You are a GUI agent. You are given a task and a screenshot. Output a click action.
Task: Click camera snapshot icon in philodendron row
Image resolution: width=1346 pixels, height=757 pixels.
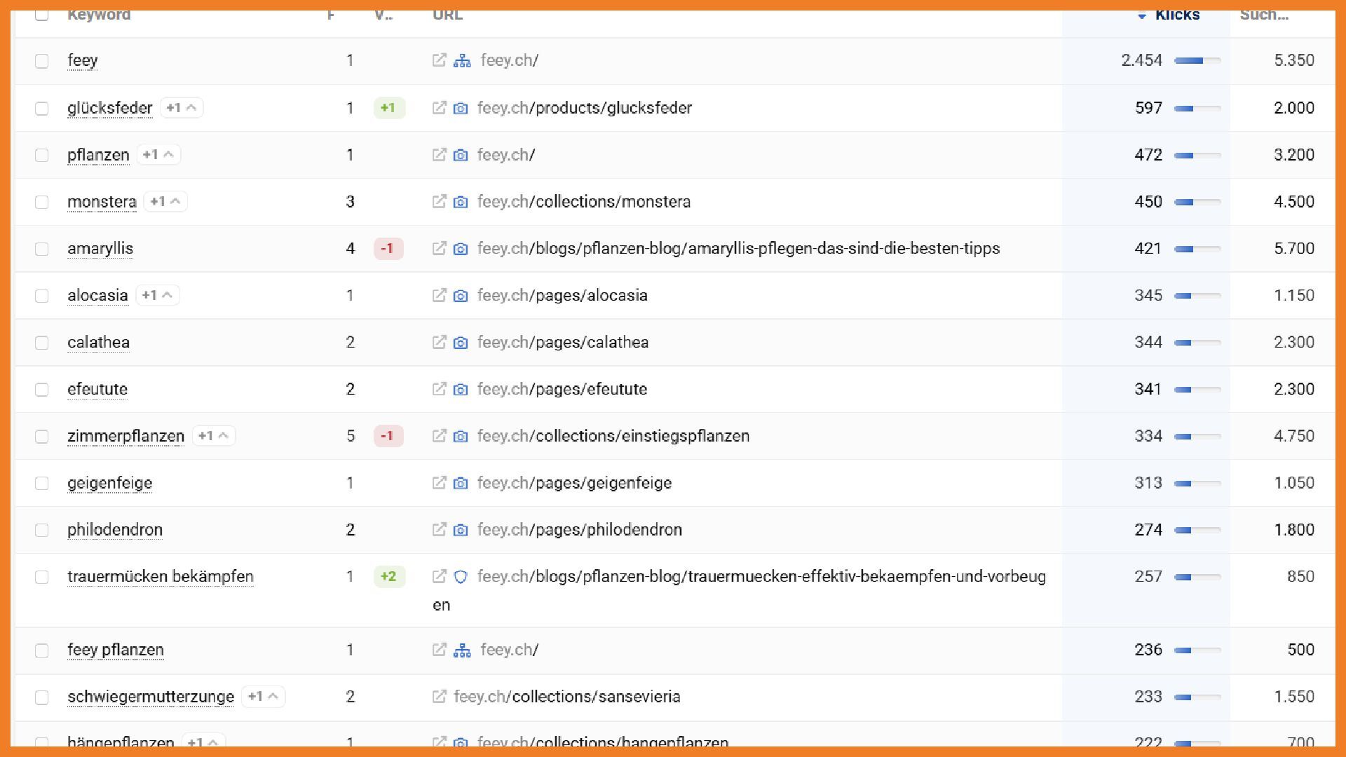[x=461, y=530]
